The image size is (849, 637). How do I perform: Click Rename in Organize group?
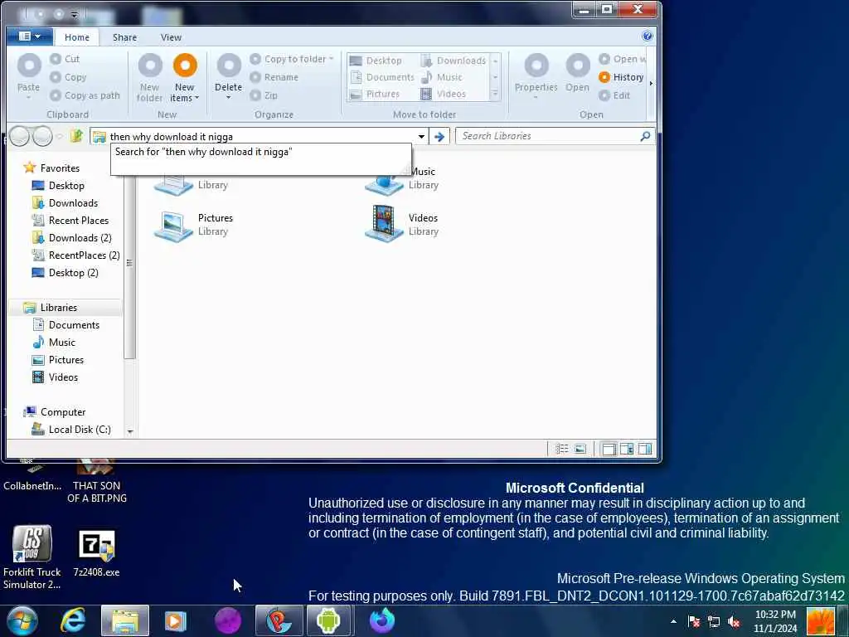point(274,77)
